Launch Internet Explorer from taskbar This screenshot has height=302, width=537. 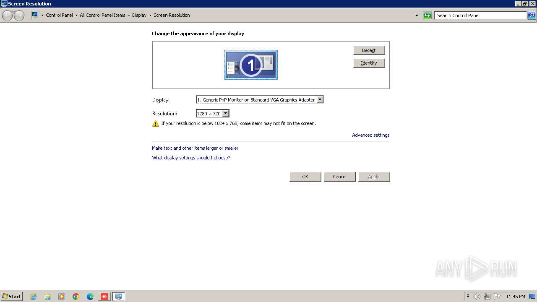(34, 297)
